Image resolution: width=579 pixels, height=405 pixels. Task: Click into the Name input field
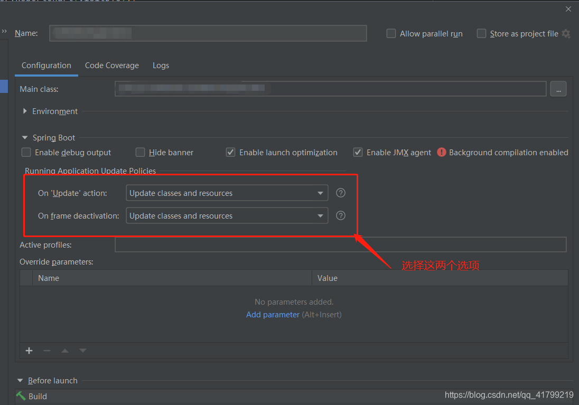pos(208,33)
